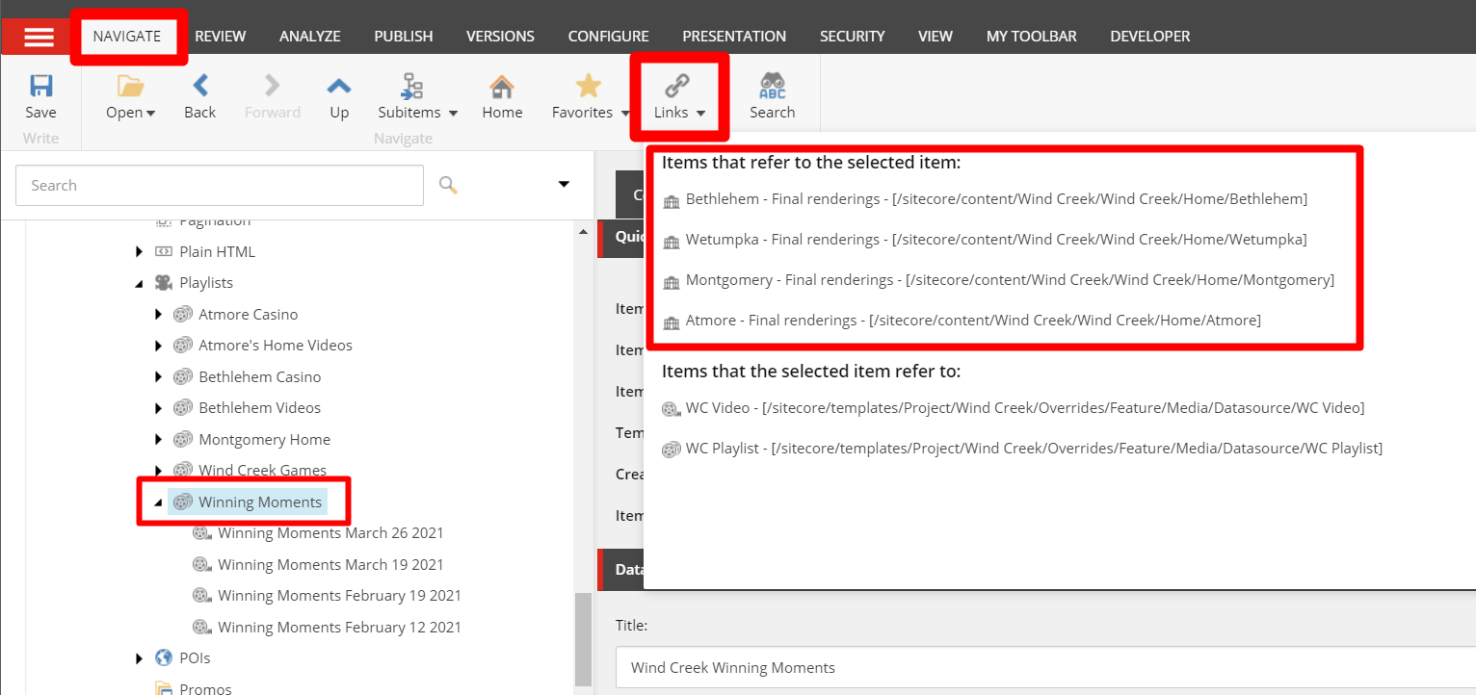Click the Winning Moments February 12 2021 video icon
The image size is (1476, 695).
point(201,628)
